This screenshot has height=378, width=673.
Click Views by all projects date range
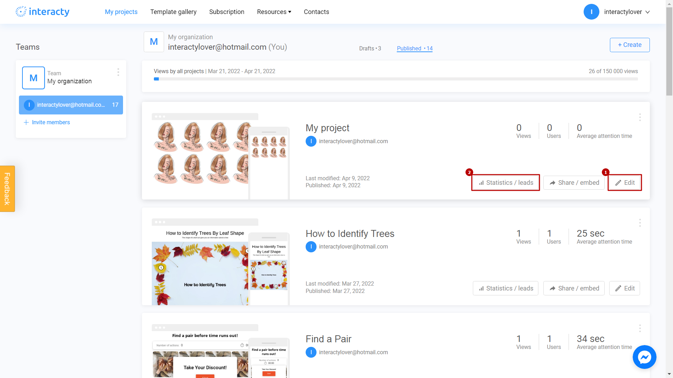[242, 71]
